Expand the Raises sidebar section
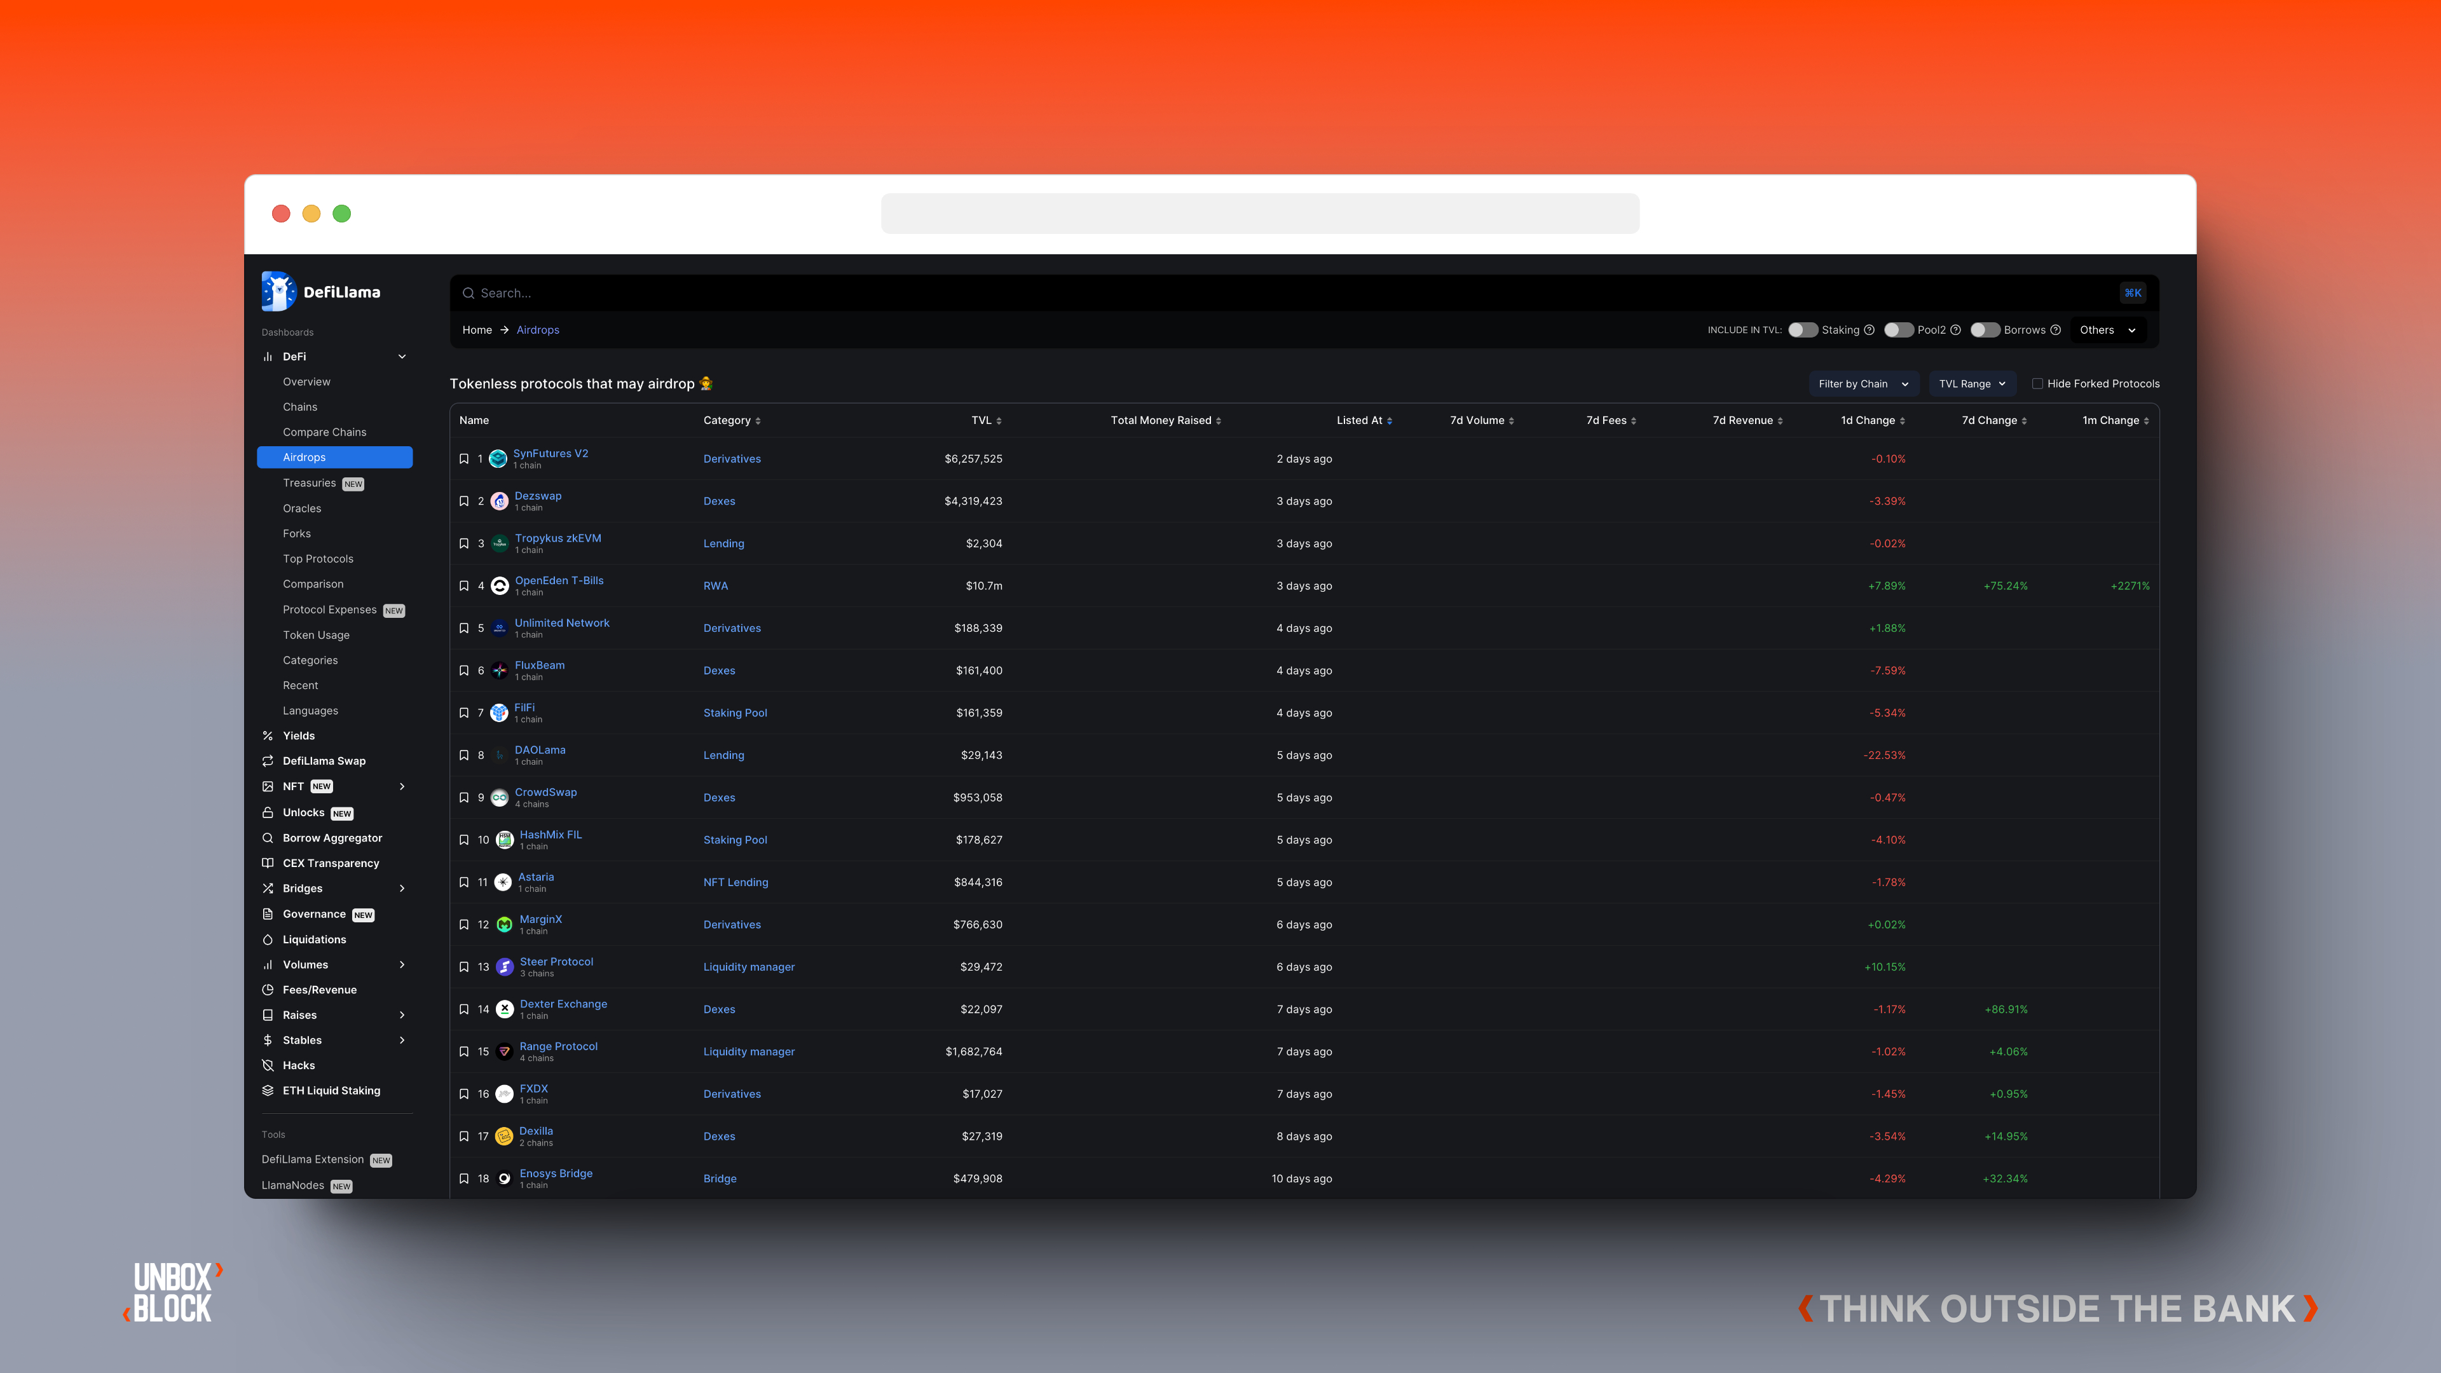This screenshot has height=1373, width=2441. (402, 1015)
